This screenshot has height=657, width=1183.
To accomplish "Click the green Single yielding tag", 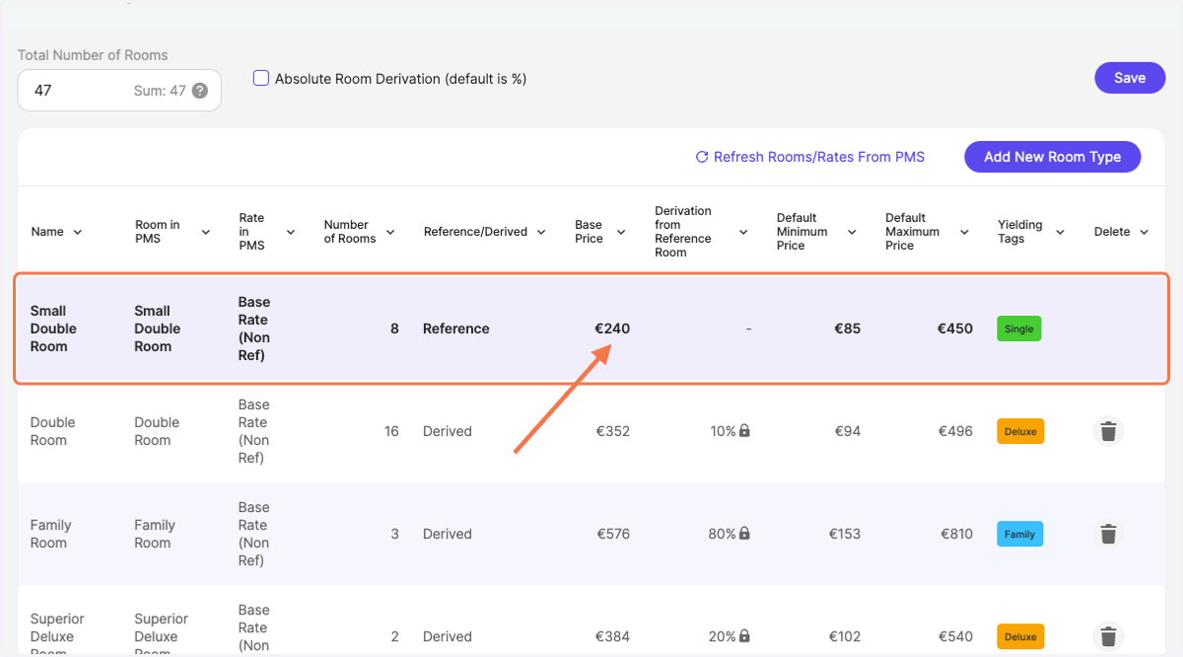I will (x=1019, y=328).
